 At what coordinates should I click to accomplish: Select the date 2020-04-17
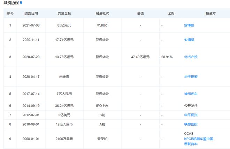click(x=31, y=76)
